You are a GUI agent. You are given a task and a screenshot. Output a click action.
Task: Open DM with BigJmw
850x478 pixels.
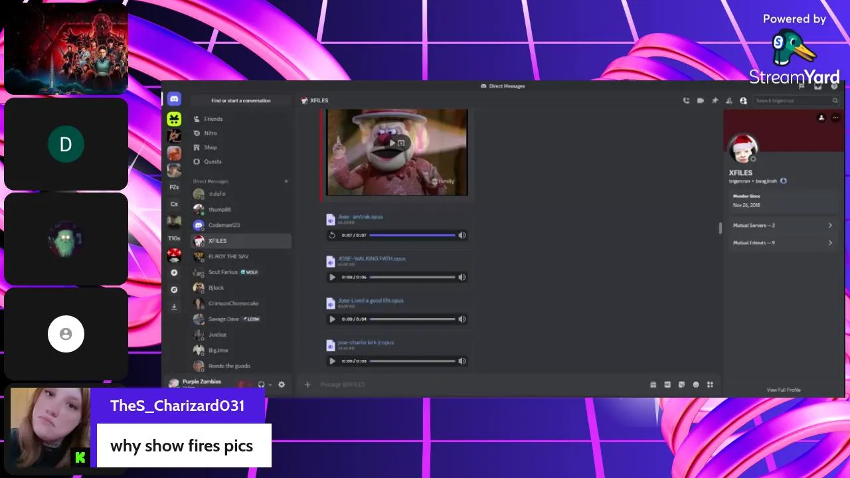pos(241,350)
